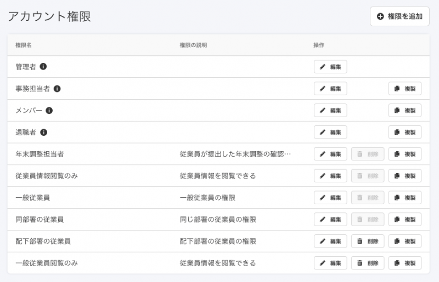Click the info icon next to 管理者
The height and width of the screenshot is (282, 439).
(x=43, y=67)
